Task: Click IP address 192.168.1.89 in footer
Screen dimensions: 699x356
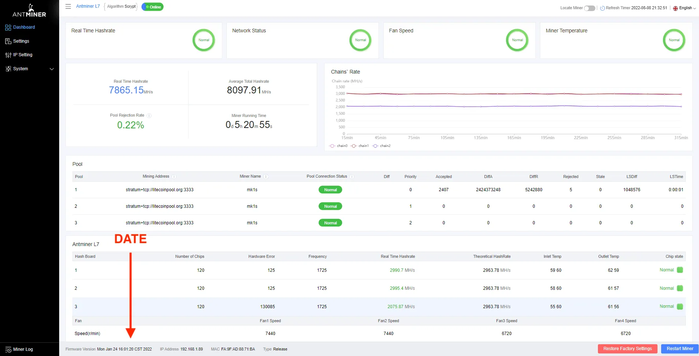Action: (x=191, y=349)
